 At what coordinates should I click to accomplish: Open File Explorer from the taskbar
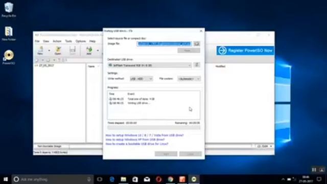tap(124, 179)
